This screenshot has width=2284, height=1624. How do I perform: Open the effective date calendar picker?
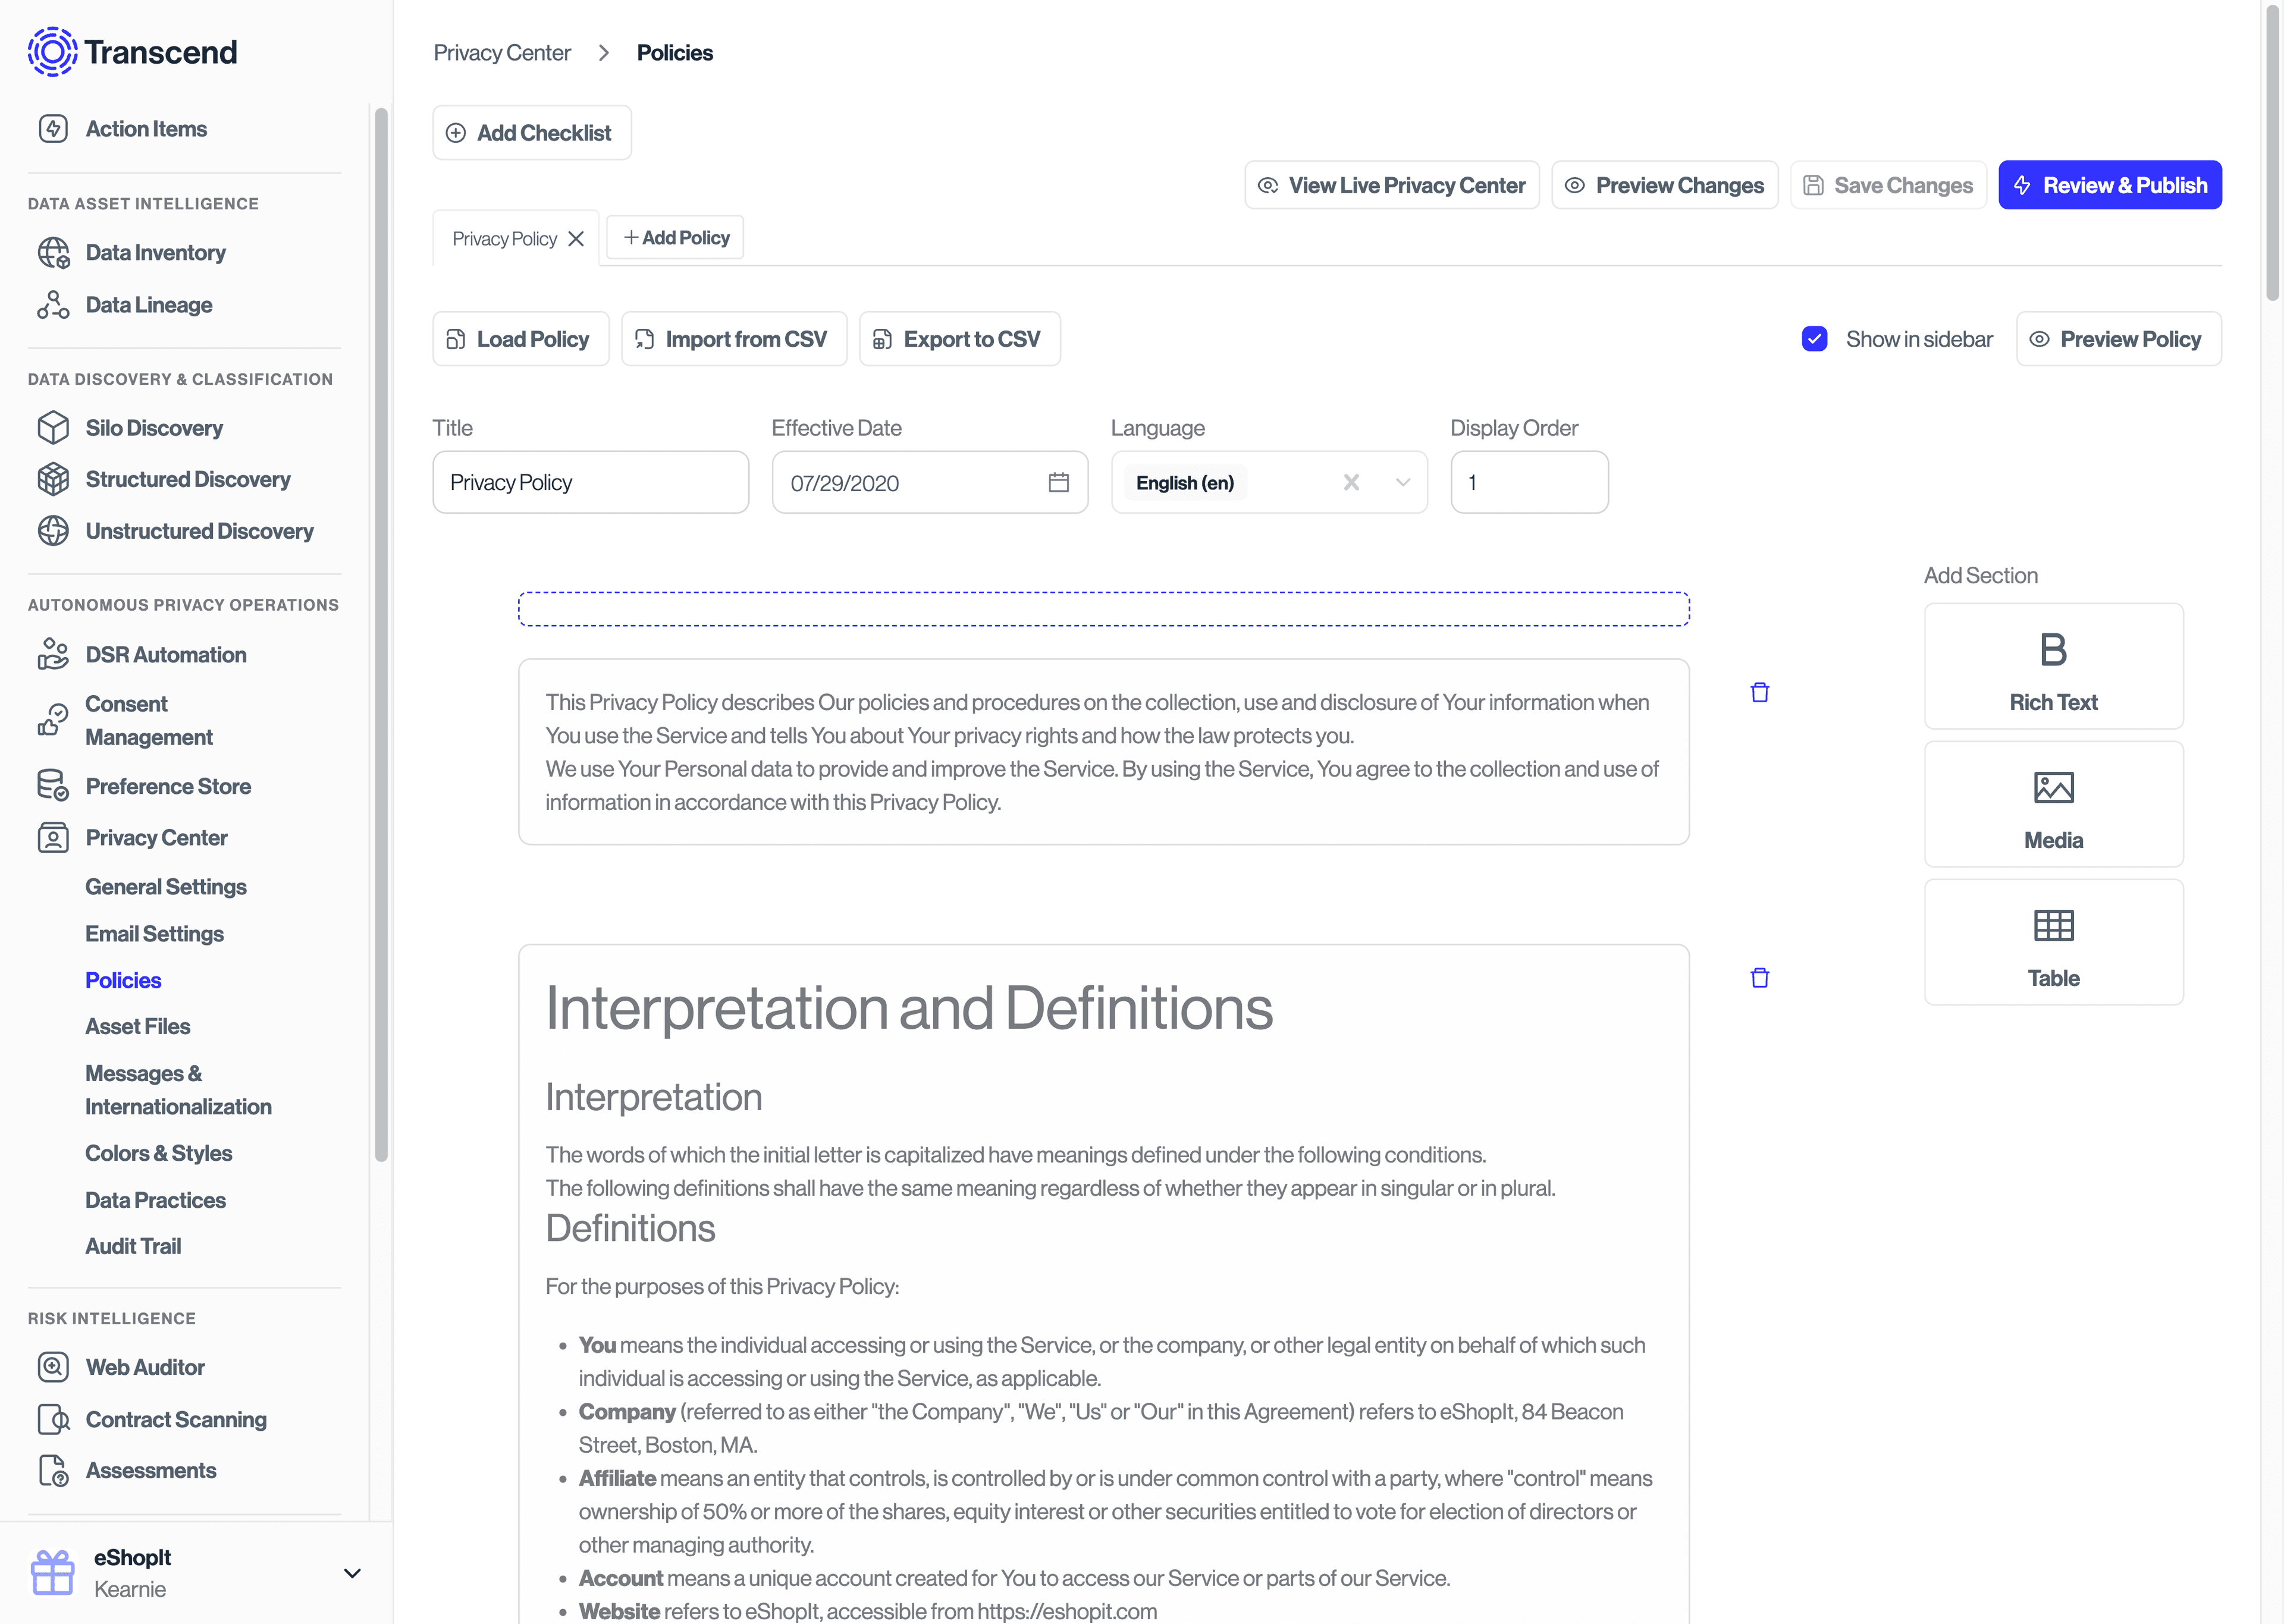pyautogui.click(x=1057, y=482)
